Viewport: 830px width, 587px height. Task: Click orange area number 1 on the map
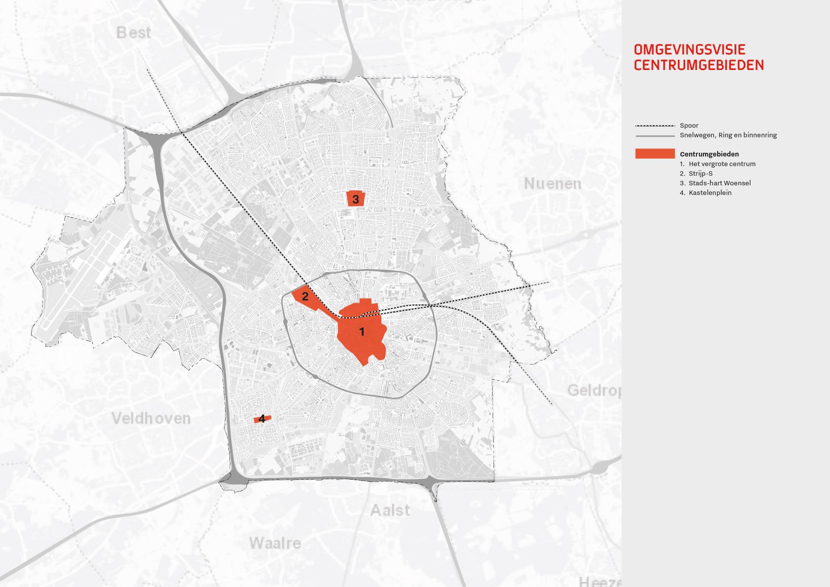[x=362, y=332]
